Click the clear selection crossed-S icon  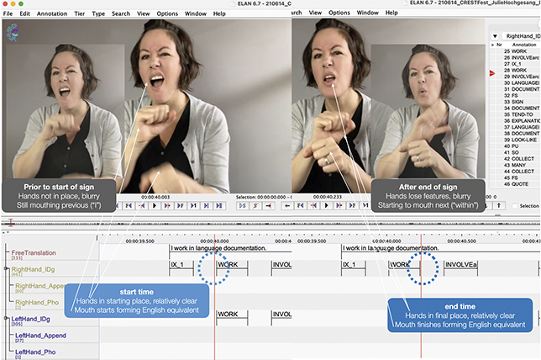pyautogui.click(x=255, y=205)
